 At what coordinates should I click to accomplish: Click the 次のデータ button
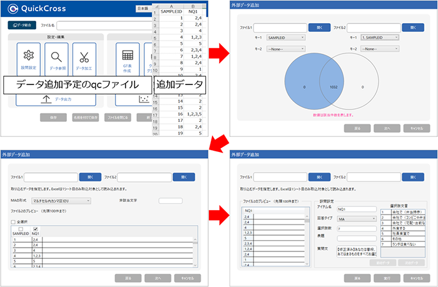(x=412, y=263)
